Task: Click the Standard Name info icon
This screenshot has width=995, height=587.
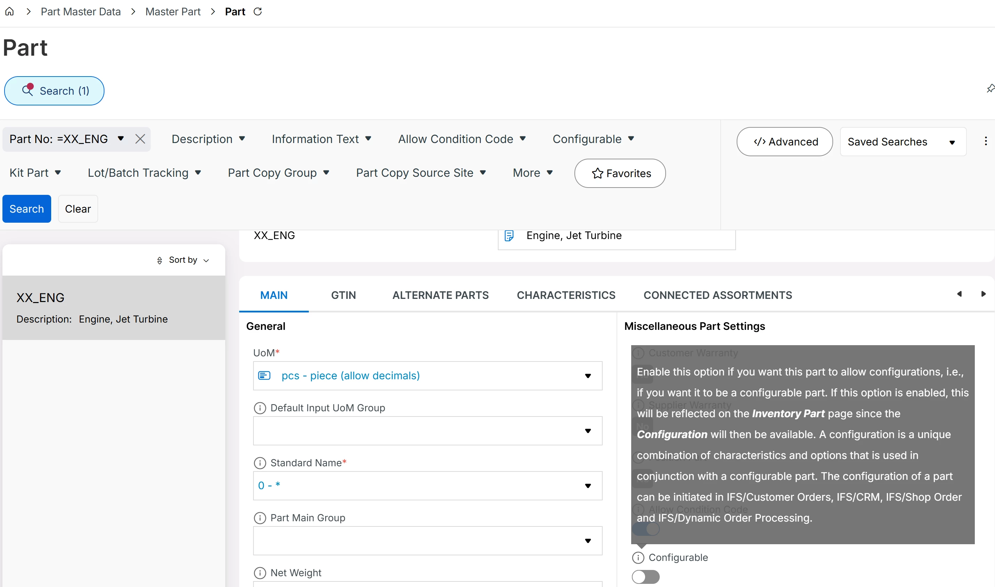Action: [x=260, y=463]
